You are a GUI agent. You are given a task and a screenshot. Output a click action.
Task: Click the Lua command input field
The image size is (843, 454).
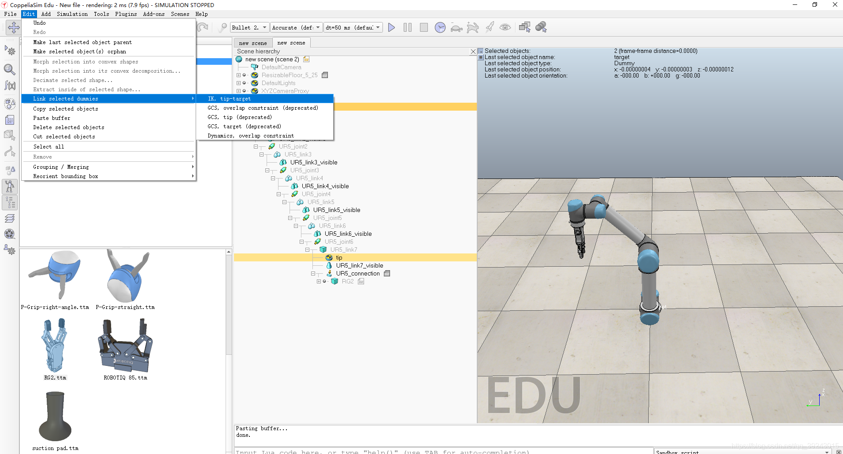pos(443,451)
